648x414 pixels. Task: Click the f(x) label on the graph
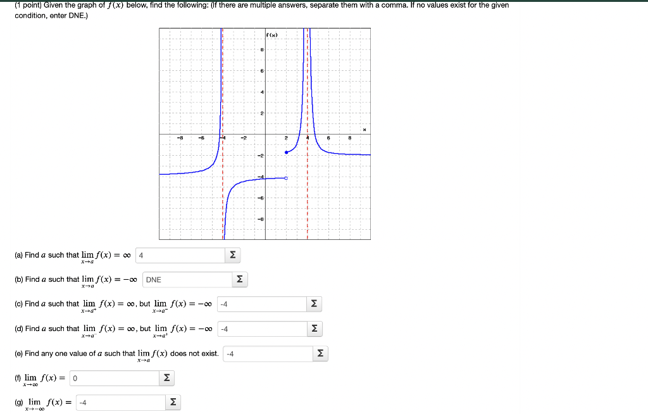(272, 36)
